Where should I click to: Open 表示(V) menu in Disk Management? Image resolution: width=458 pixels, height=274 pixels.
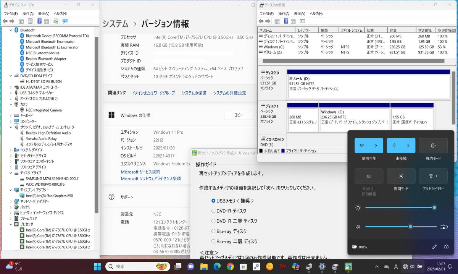[x=300, y=13]
